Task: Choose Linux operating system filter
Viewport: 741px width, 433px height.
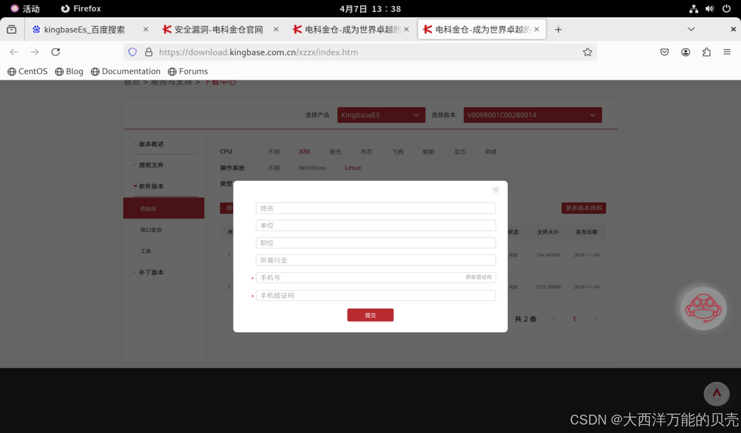Action: [353, 168]
